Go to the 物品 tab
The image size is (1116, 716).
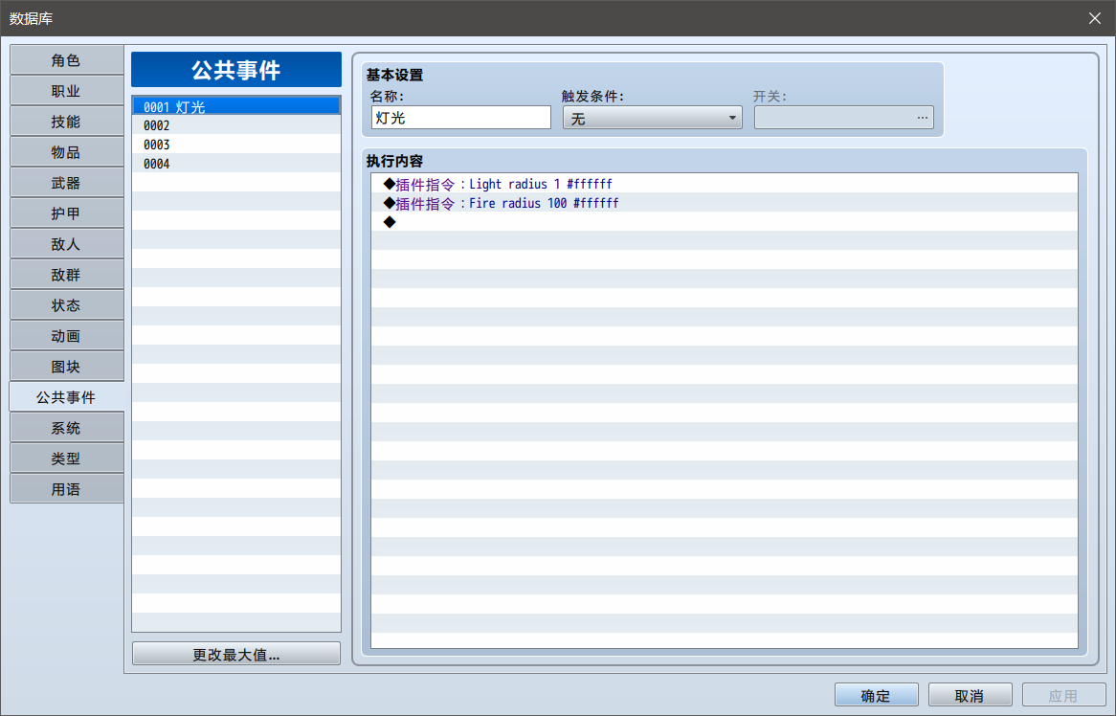tap(66, 152)
